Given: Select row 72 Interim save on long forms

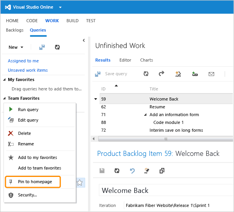Looking at the screenshot, I should click(166, 130).
